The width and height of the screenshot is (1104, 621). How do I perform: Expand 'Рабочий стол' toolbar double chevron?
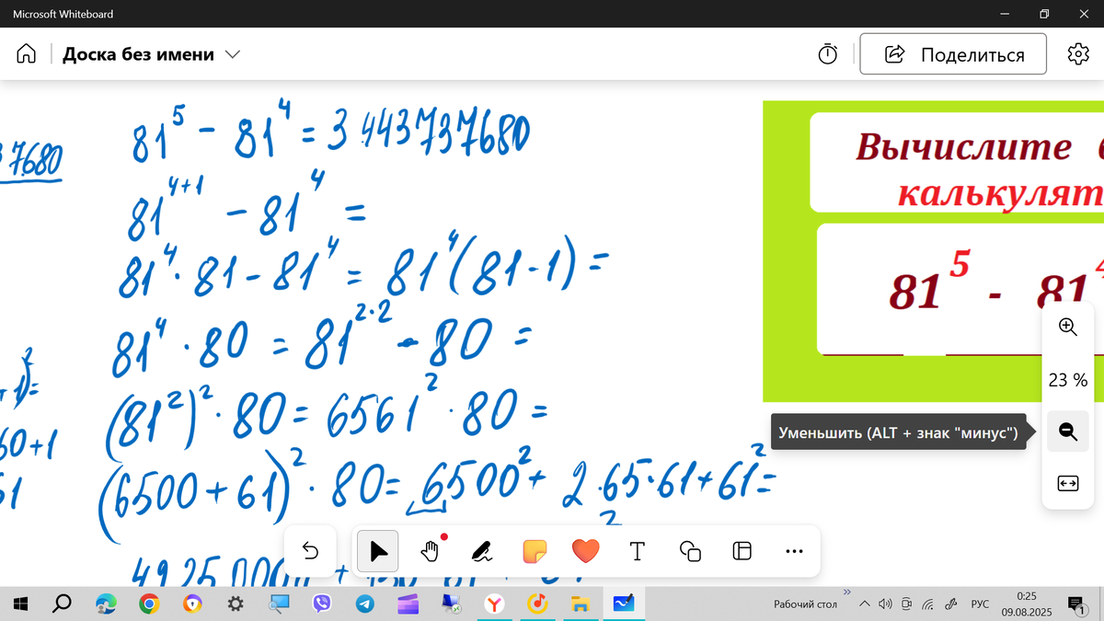point(846,592)
